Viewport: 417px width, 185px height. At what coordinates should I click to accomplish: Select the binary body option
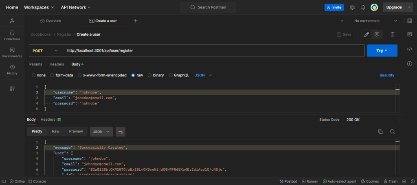tap(149, 75)
